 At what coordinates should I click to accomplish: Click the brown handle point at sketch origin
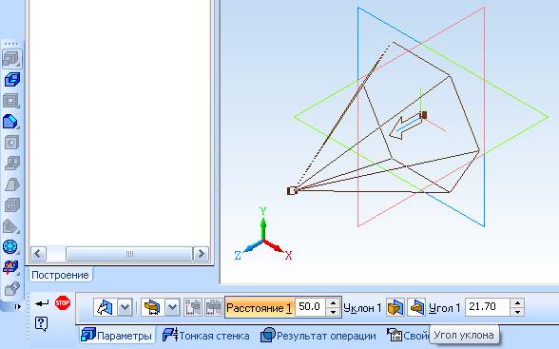pos(424,115)
